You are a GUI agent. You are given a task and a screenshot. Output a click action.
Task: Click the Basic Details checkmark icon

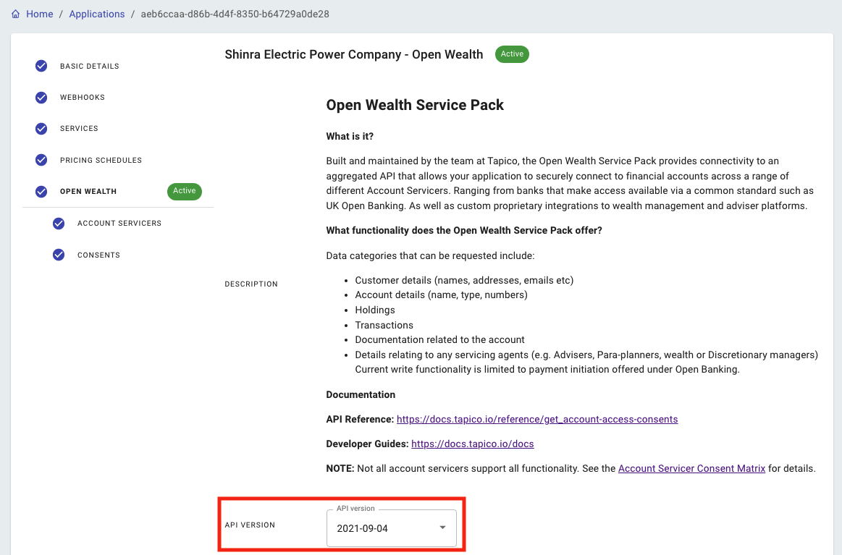coord(41,66)
